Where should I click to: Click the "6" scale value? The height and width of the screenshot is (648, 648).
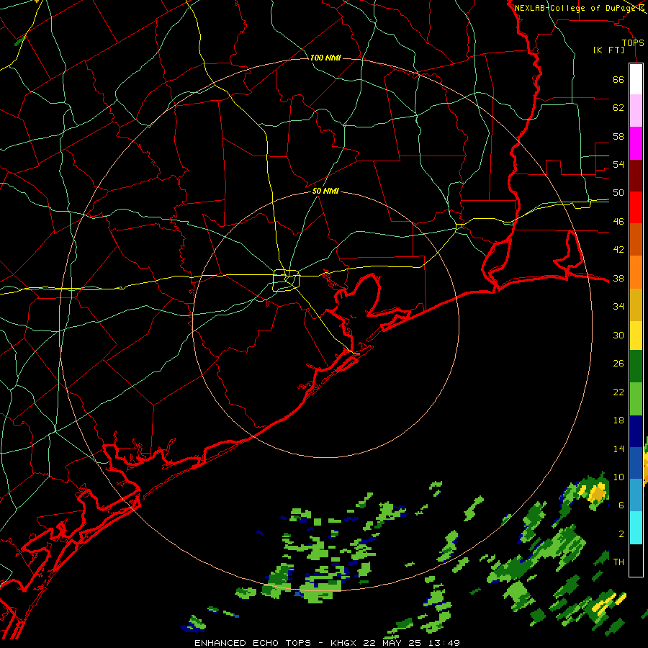pos(621,505)
